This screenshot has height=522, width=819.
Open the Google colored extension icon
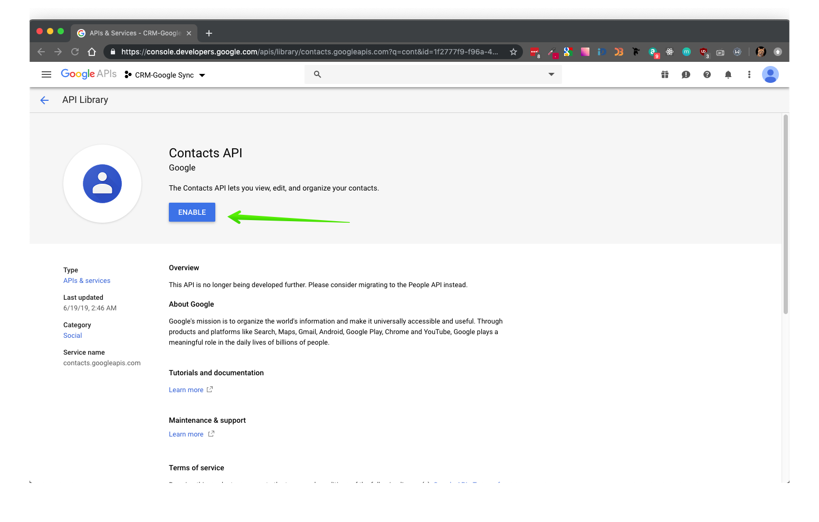pos(568,52)
